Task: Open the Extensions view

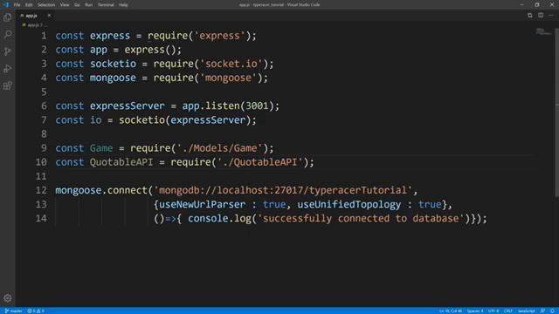Action: 8,85
